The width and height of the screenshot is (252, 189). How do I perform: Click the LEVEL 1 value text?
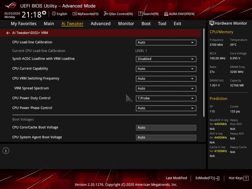coord(141,51)
